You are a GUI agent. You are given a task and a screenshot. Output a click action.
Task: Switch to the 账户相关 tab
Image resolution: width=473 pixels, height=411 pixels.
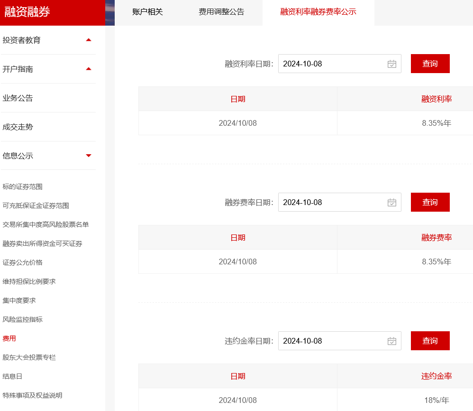point(148,13)
